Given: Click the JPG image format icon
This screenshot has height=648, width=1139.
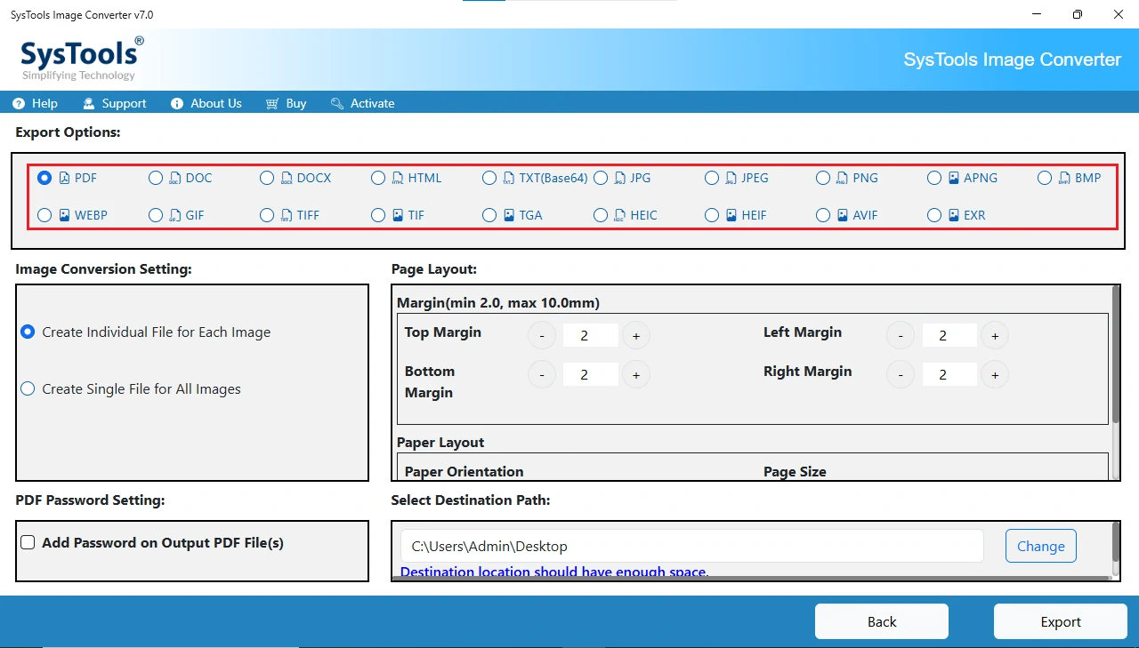Looking at the screenshot, I should [x=620, y=178].
